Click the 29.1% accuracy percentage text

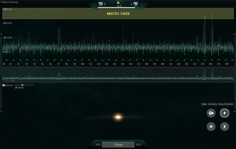pyautogui.click(x=119, y=6)
